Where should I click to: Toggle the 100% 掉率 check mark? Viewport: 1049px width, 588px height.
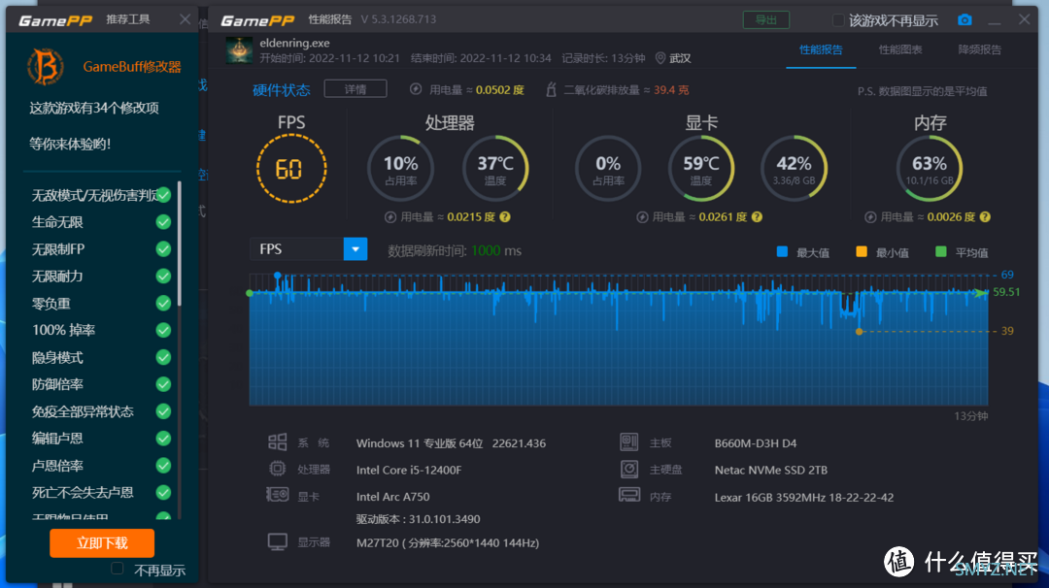tap(163, 330)
